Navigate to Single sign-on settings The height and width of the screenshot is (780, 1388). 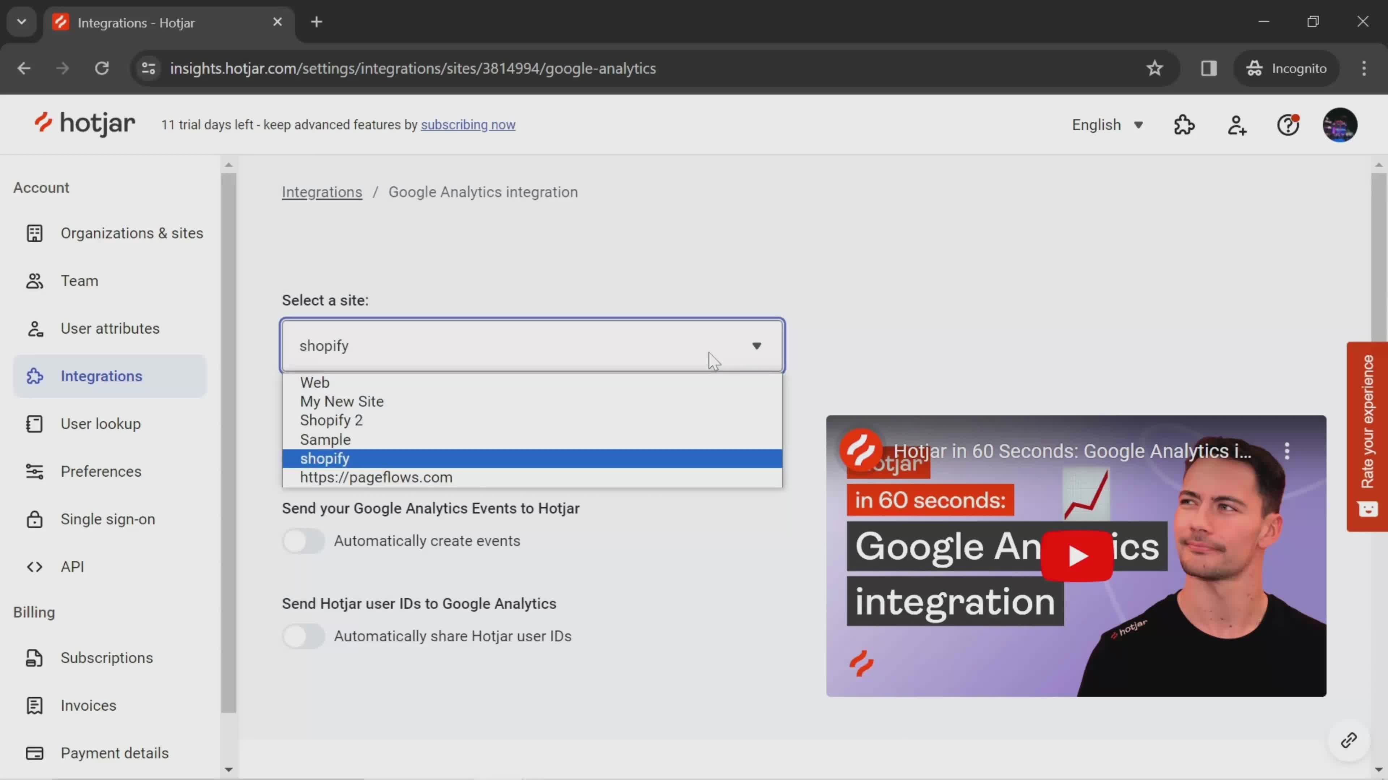[x=107, y=519]
